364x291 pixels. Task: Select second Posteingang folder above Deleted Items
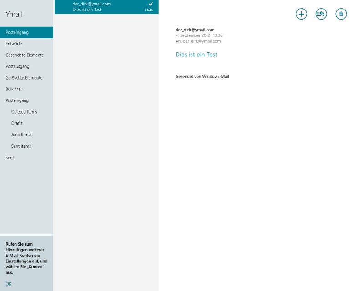(26, 100)
